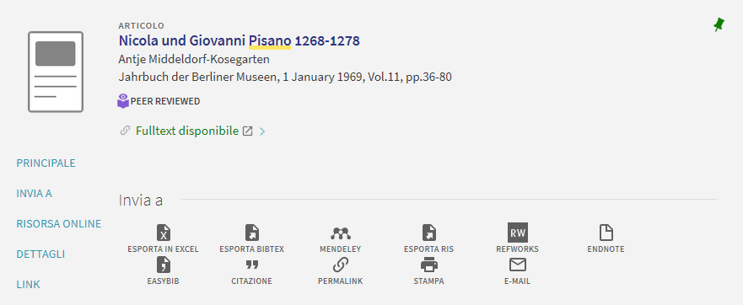Viewport: 743px width, 305px height.
Task: Send the record by E-mail
Action: [x=518, y=265]
